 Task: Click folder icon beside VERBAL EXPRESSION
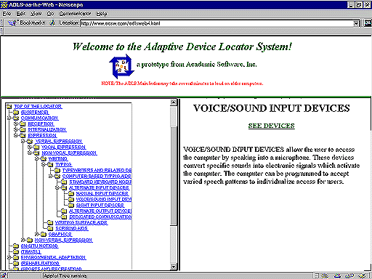30,141
